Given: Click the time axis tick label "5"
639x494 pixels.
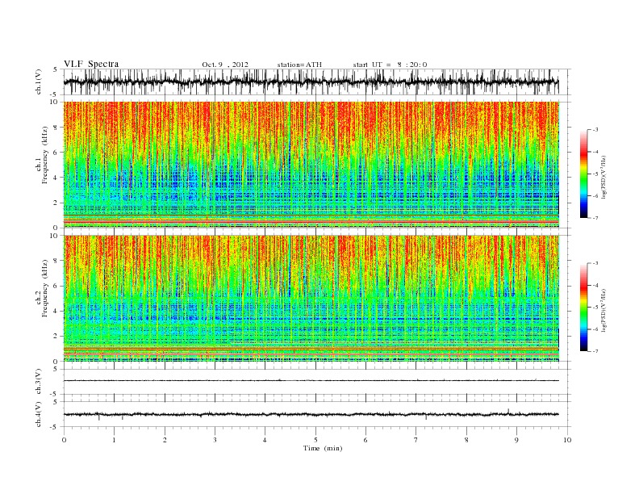Looking at the screenshot, I should (x=315, y=440).
